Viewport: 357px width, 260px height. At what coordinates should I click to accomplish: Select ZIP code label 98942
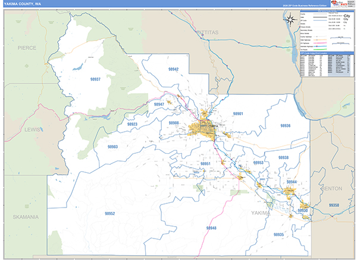pyautogui.click(x=173, y=69)
